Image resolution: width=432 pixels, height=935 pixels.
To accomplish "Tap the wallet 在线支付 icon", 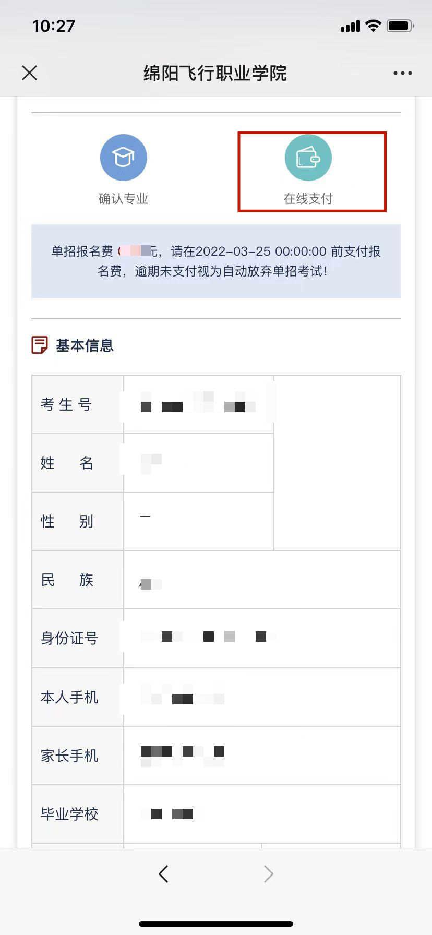I will tap(308, 158).
